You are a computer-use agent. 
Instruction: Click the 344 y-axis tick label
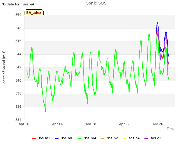18,54
